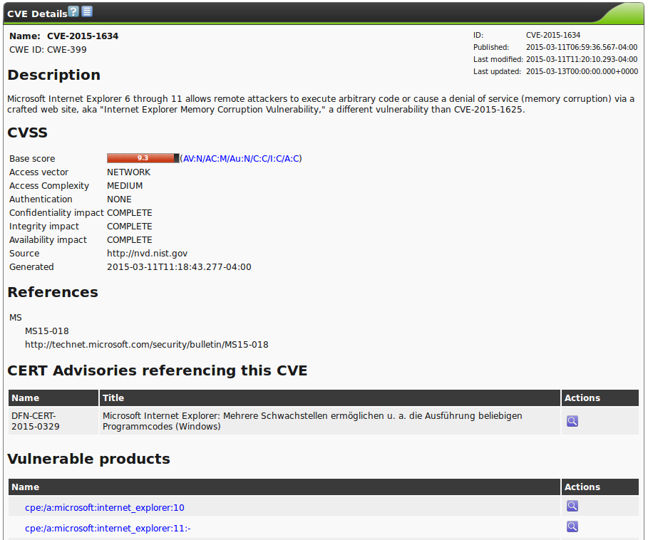Click the NETWORK access vector value

(128, 172)
